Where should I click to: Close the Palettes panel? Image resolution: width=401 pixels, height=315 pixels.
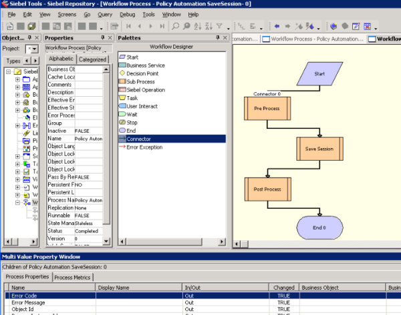[x=225, y=37]
